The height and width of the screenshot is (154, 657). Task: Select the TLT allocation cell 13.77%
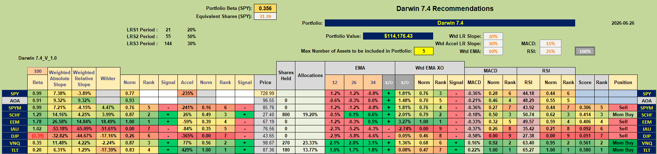coord(310,150)
